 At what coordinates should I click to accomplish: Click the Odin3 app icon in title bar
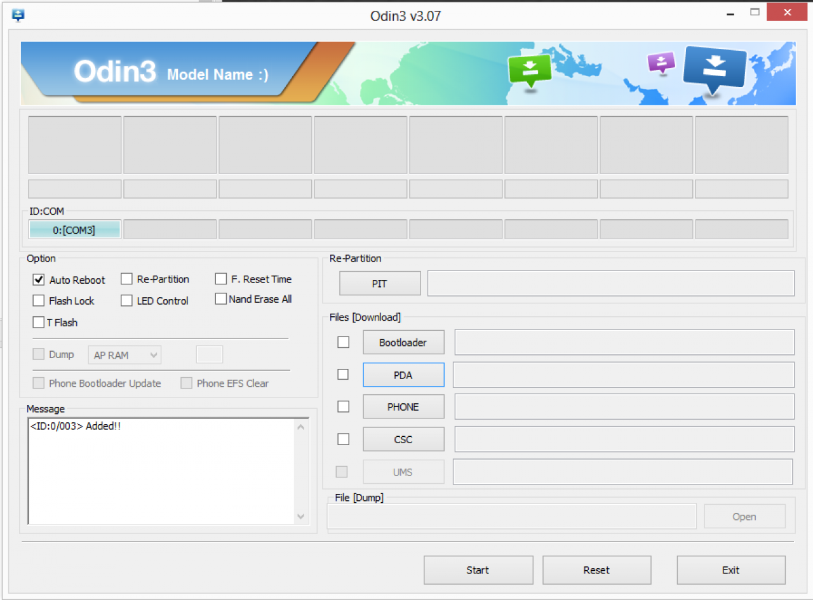(x=18, y=15)
